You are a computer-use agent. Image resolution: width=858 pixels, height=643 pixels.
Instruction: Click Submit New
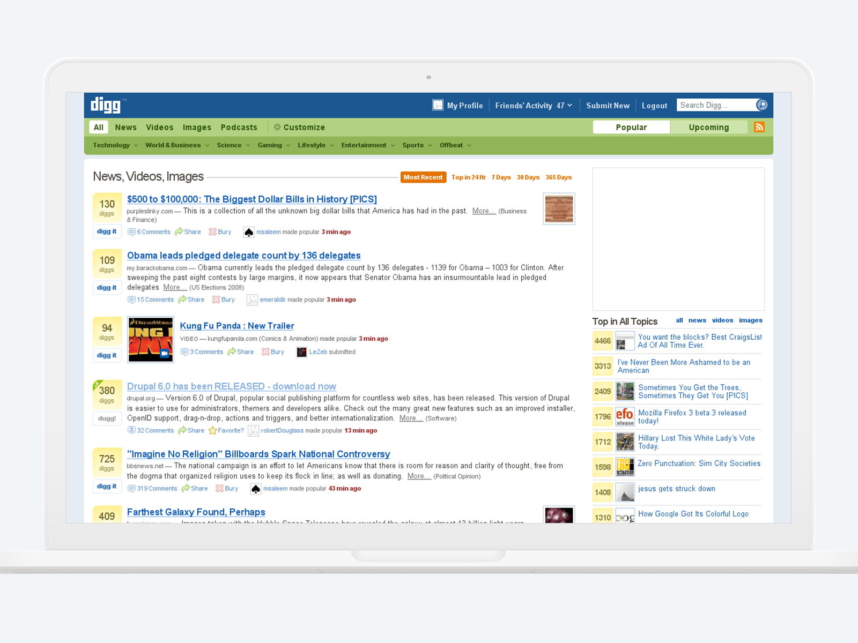point(608,106)
